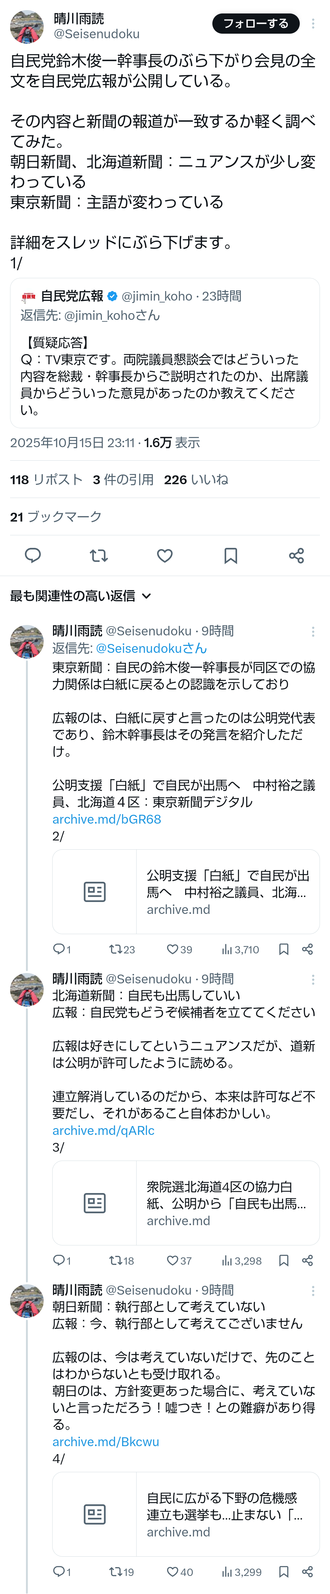Screen dimensions: 330x1594
Task: Open the main post's three-dot menu
Action: tap(313, 24)
